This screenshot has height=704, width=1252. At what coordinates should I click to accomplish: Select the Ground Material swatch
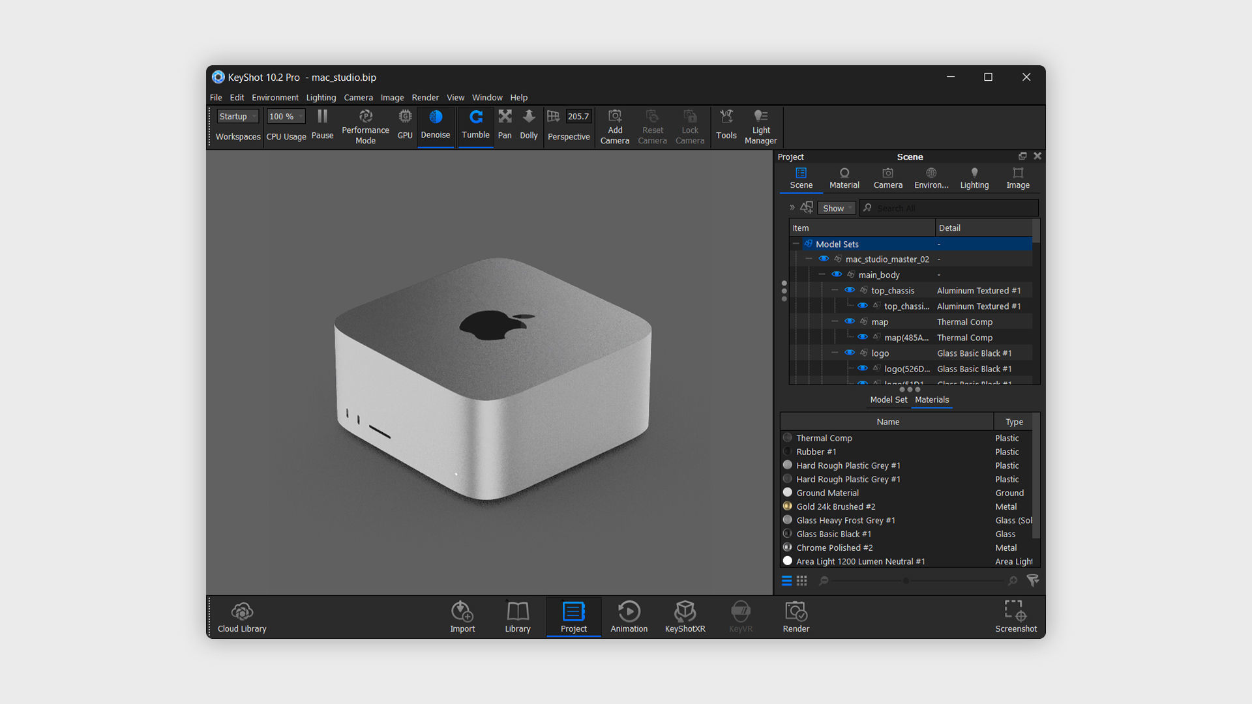point(788,493)
